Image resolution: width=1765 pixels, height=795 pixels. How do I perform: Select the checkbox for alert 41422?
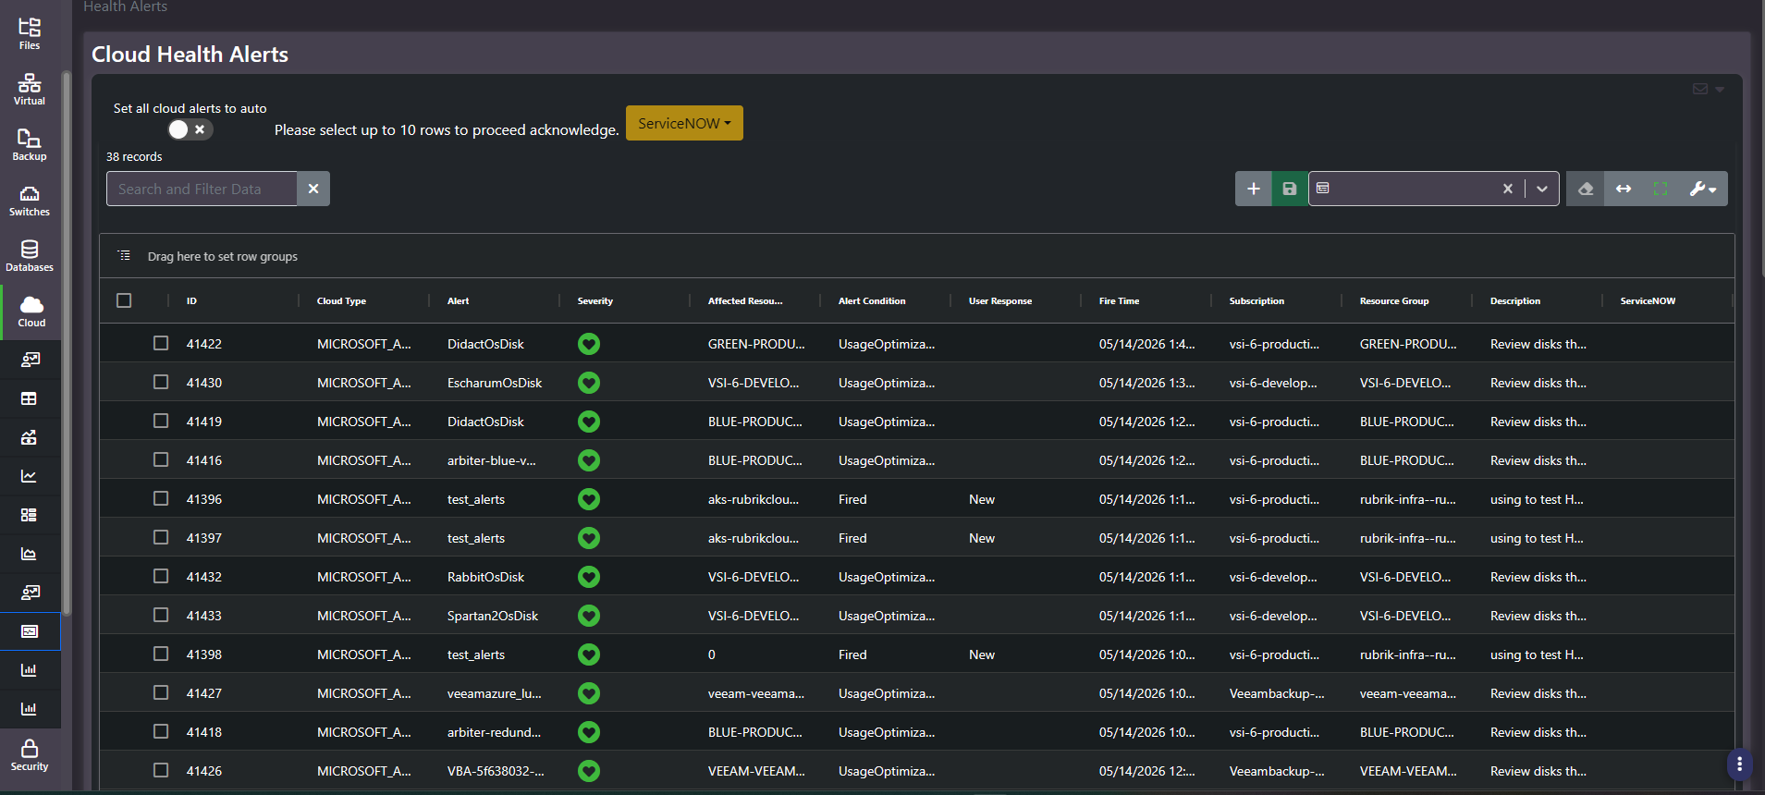[161, 343]
